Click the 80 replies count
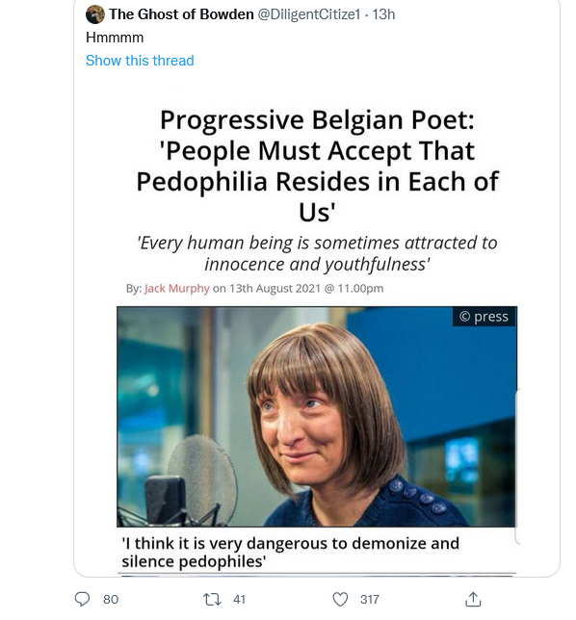Viewport: 576px width, 620px height. [111, 600]
